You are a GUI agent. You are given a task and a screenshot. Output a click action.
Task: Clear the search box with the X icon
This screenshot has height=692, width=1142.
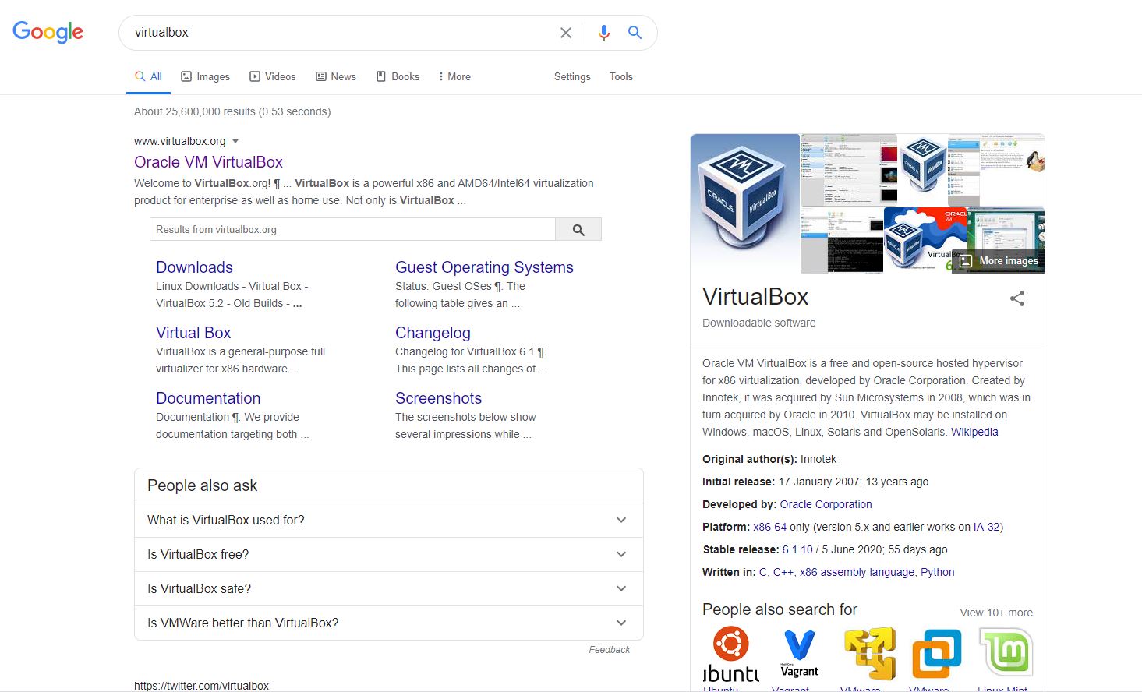point(566,33)
